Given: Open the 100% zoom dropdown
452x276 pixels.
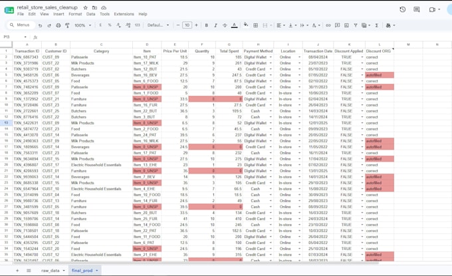Looking at the screenshot, I should point(82,25).
